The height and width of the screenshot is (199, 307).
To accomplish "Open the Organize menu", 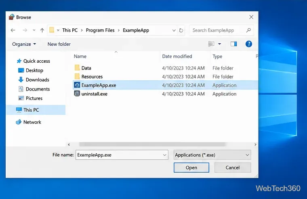I will tap(24, 44).
